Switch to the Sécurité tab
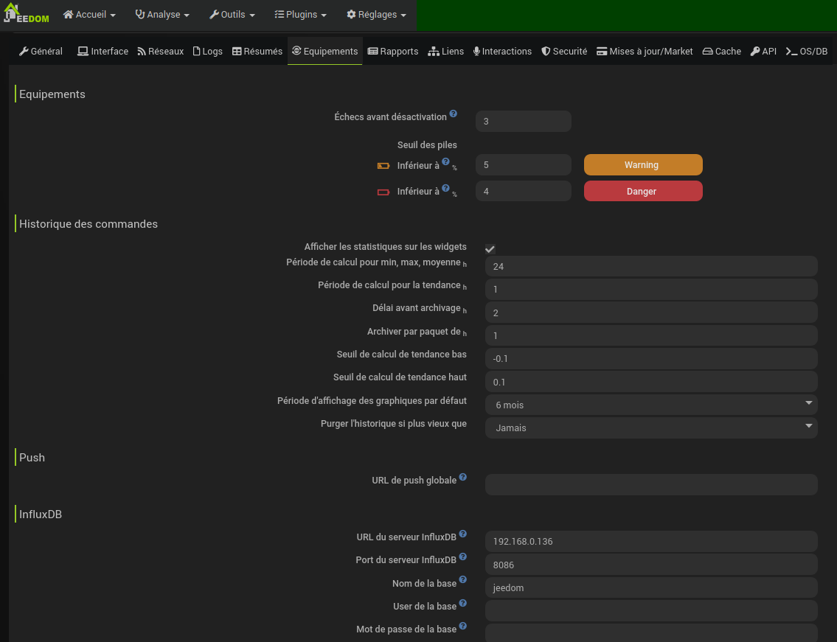This screenshot has height=642, width=837. point(564,52)
